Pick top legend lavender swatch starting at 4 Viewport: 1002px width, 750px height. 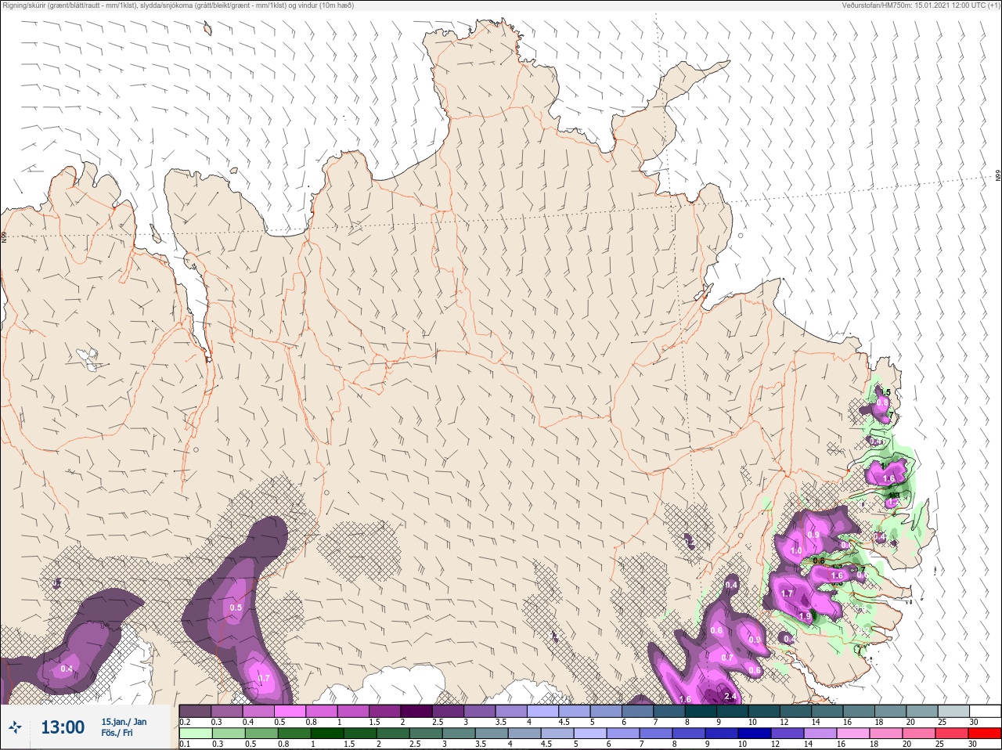542,711
